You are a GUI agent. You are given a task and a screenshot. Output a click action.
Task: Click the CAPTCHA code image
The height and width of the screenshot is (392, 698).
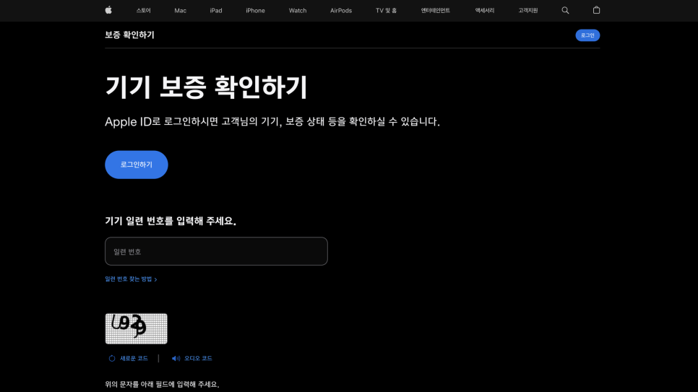coord(137,328)
